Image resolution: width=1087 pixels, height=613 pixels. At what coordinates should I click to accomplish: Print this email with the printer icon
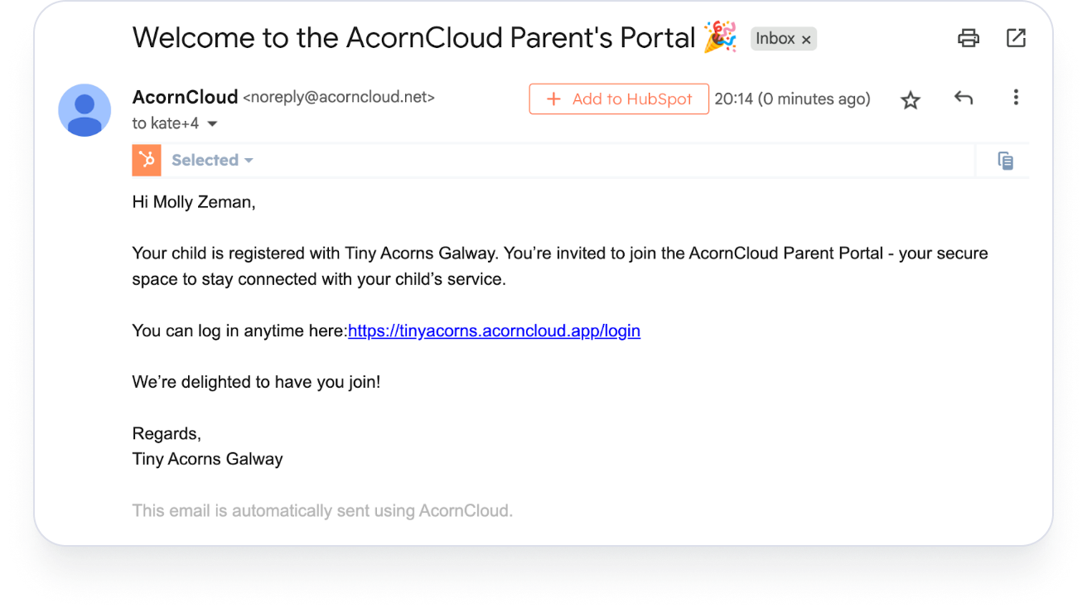coord(968,38)
